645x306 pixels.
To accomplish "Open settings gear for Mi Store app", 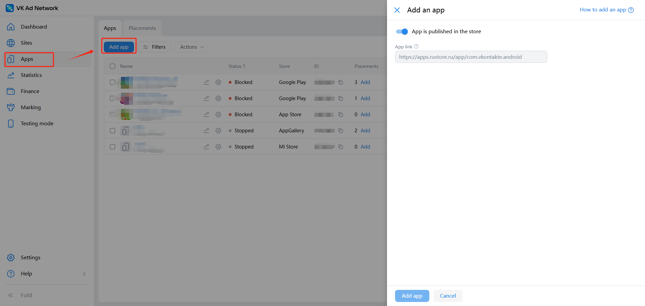I will [218, 147].
